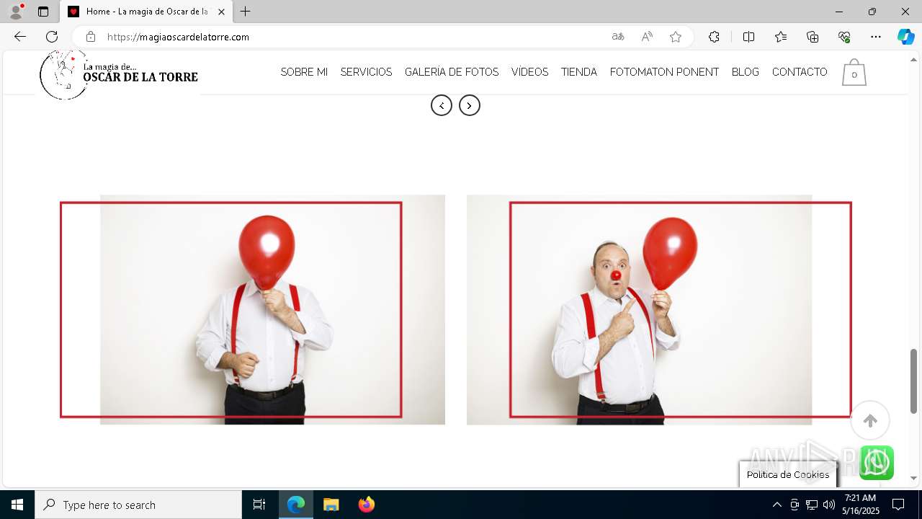Open the TIENDA shop page
Screen dimensions: 922x519
(x=579, y=72)
